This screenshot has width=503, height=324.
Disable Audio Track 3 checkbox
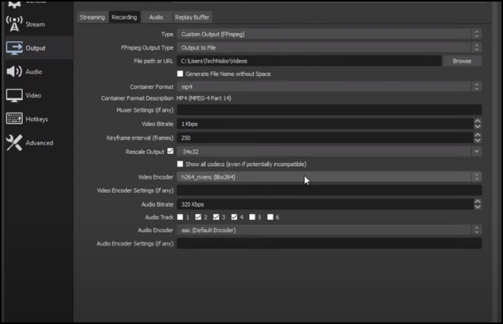216,217
